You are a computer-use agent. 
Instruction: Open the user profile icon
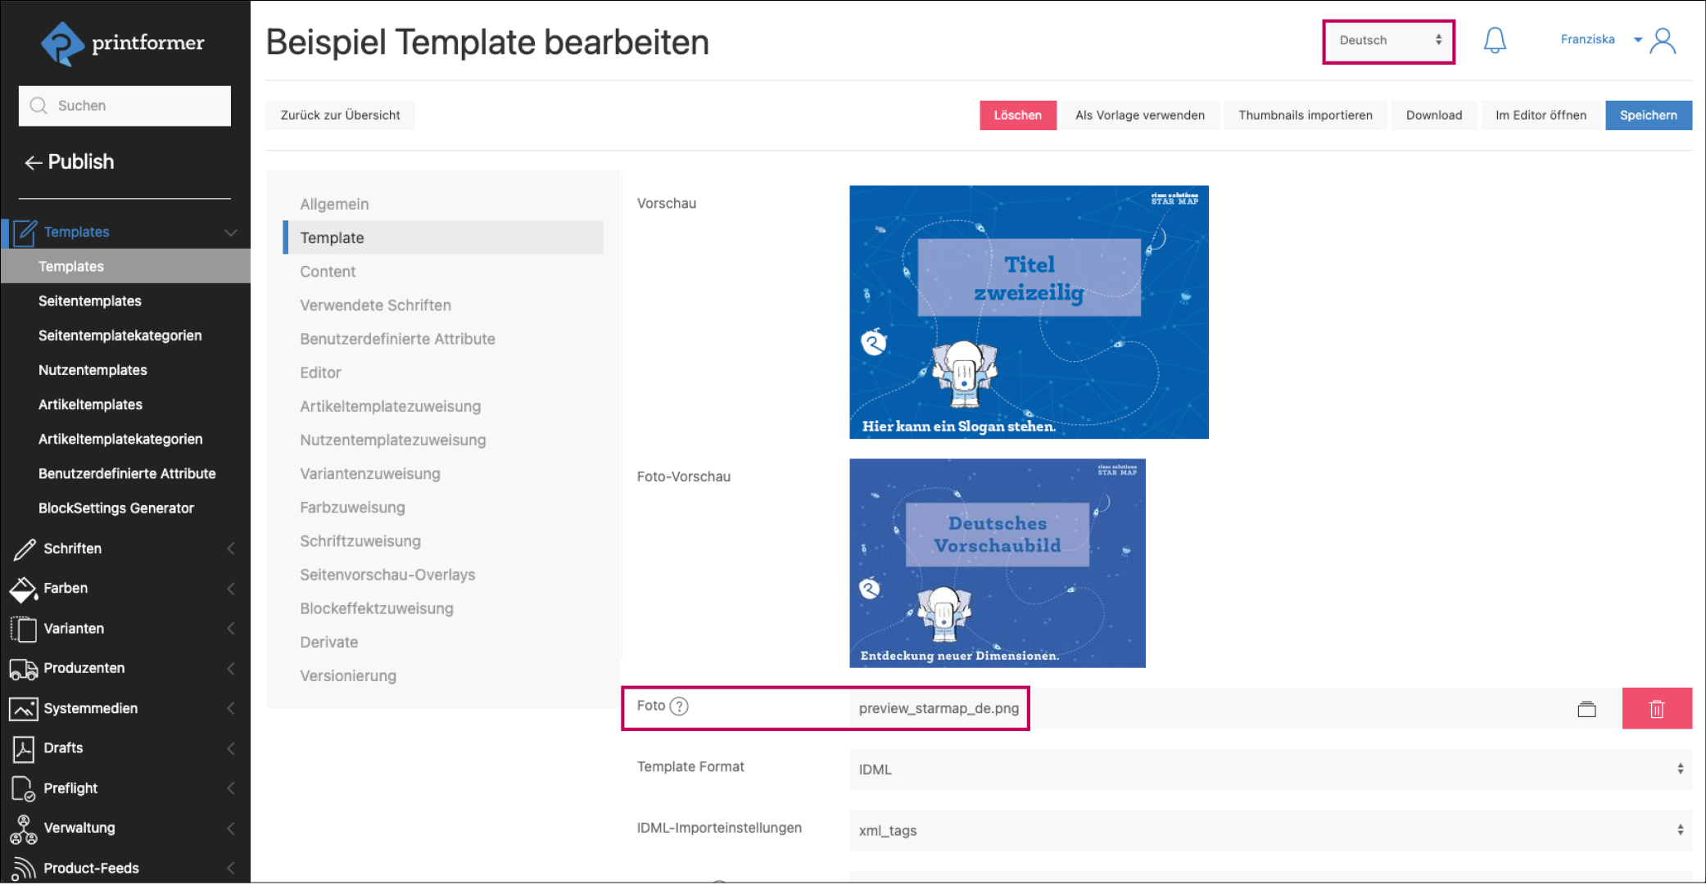pos(1663,40)
